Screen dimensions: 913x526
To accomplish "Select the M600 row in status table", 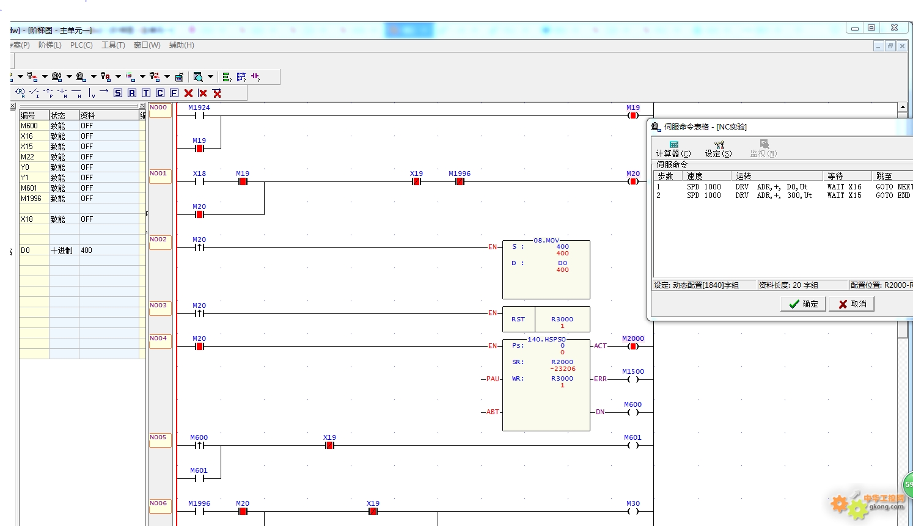I will [x=82, y=126].
